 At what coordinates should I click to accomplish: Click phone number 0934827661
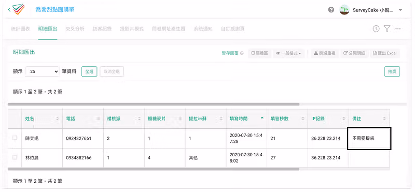coord(79,138)
